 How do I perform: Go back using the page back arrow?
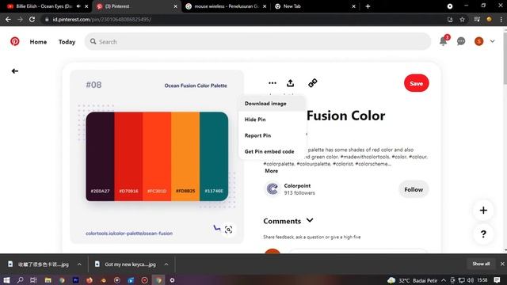coord(15,71)
